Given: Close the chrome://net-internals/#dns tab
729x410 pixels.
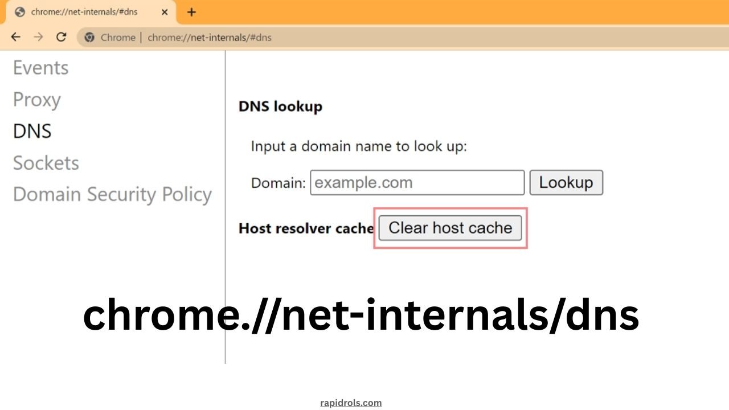Looking at the screenshot, I should [165, 12].
